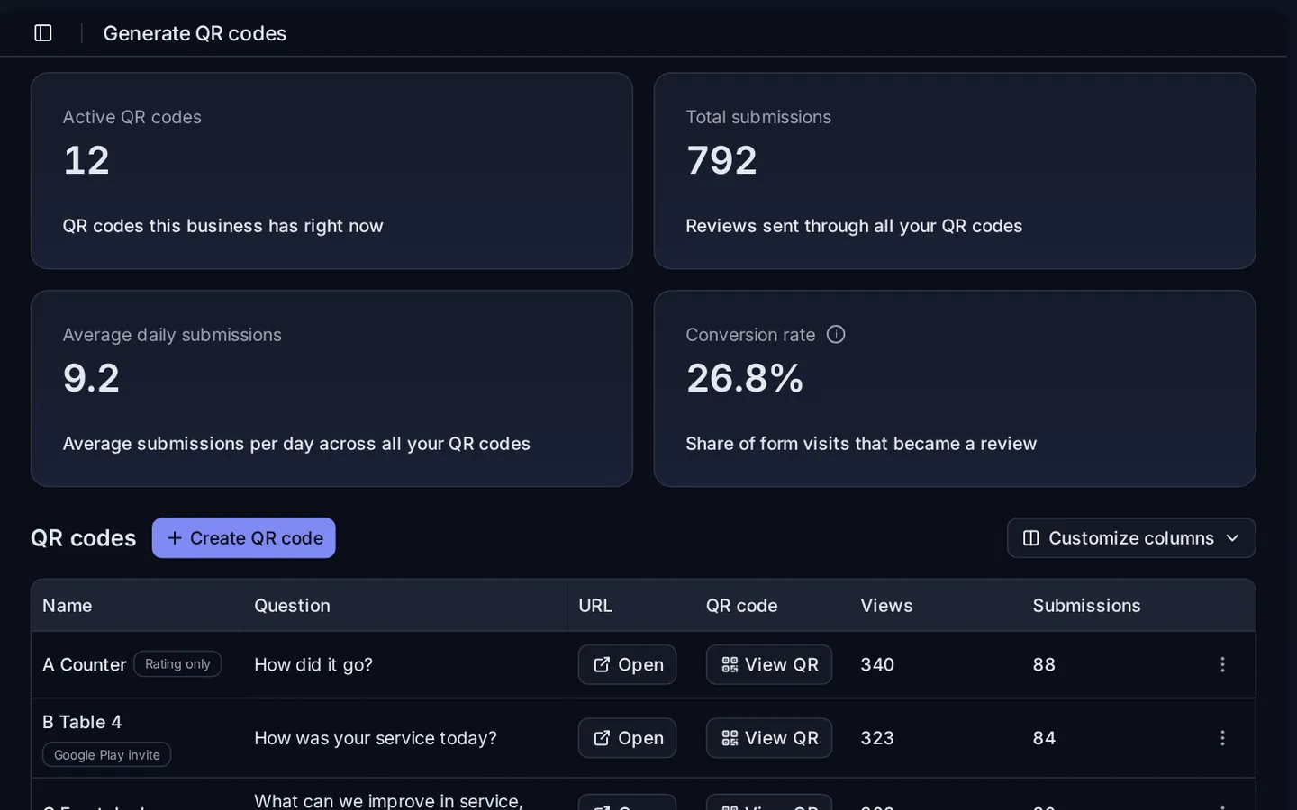Select the 'How did it go?' question
Viewport: 1297px width, 810px height.
(x=313, y=664)
